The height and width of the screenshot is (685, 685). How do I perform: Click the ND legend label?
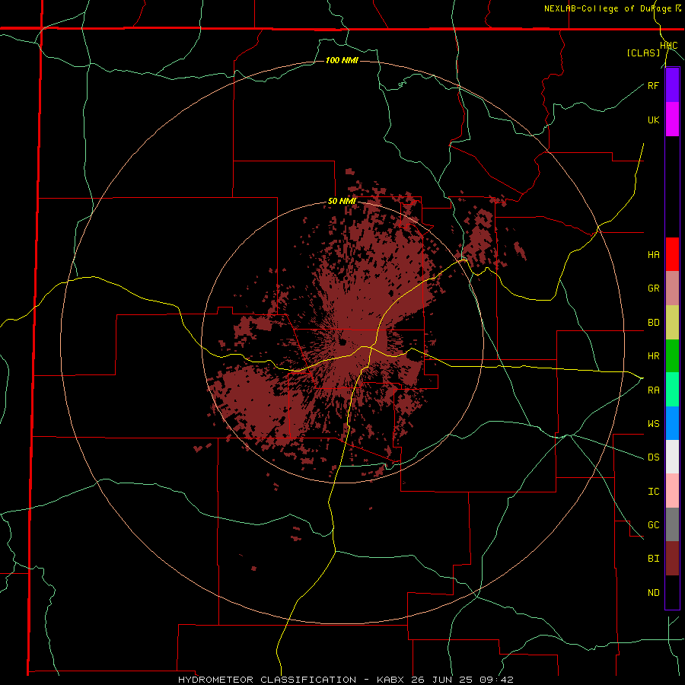(x=653, y=593)
